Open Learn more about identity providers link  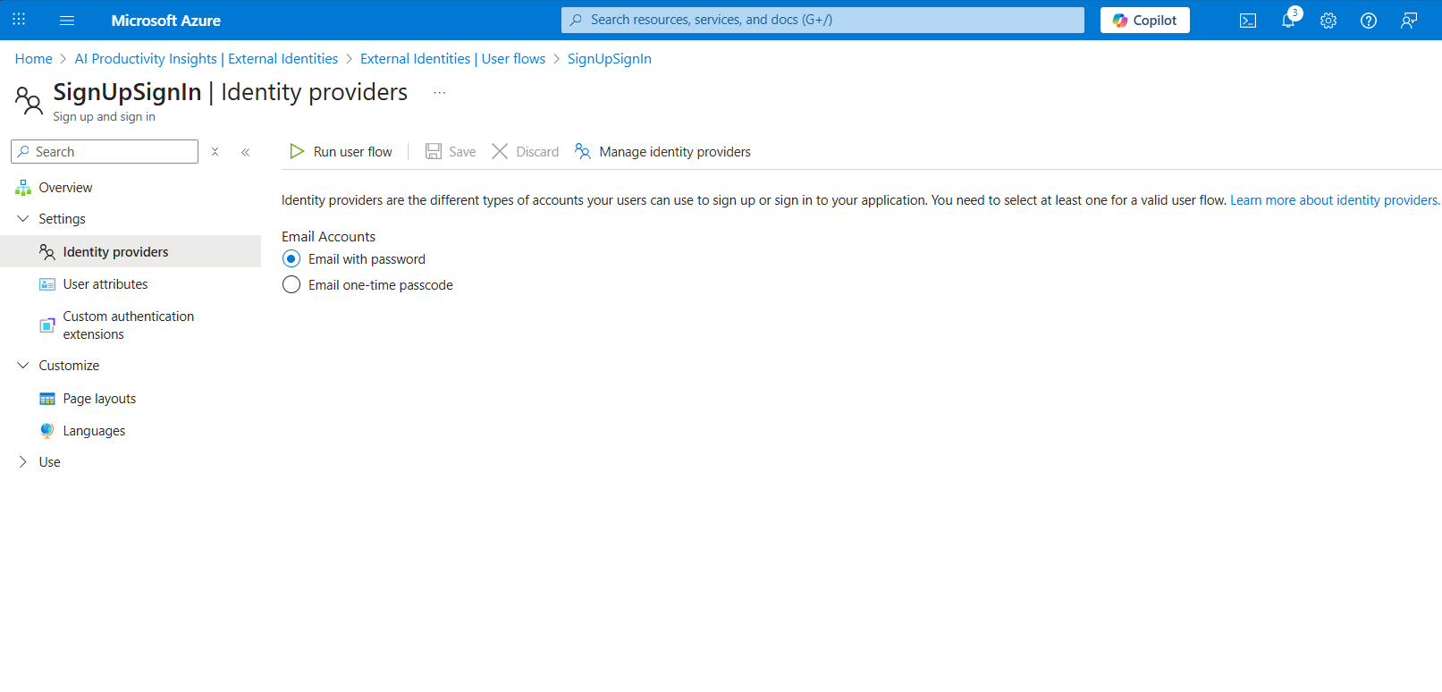coord(1334,200)
